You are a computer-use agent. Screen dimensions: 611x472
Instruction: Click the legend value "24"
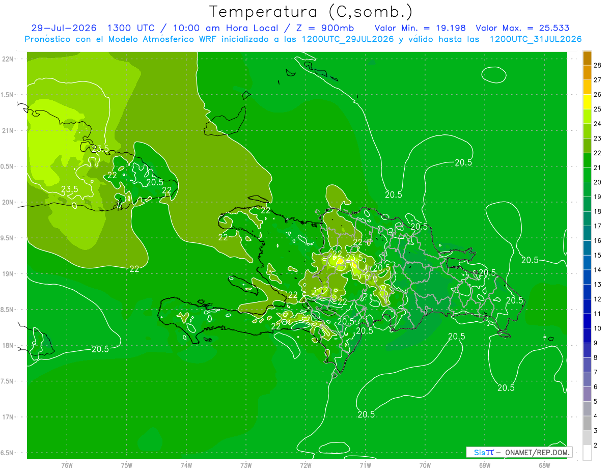click(597, 124)
